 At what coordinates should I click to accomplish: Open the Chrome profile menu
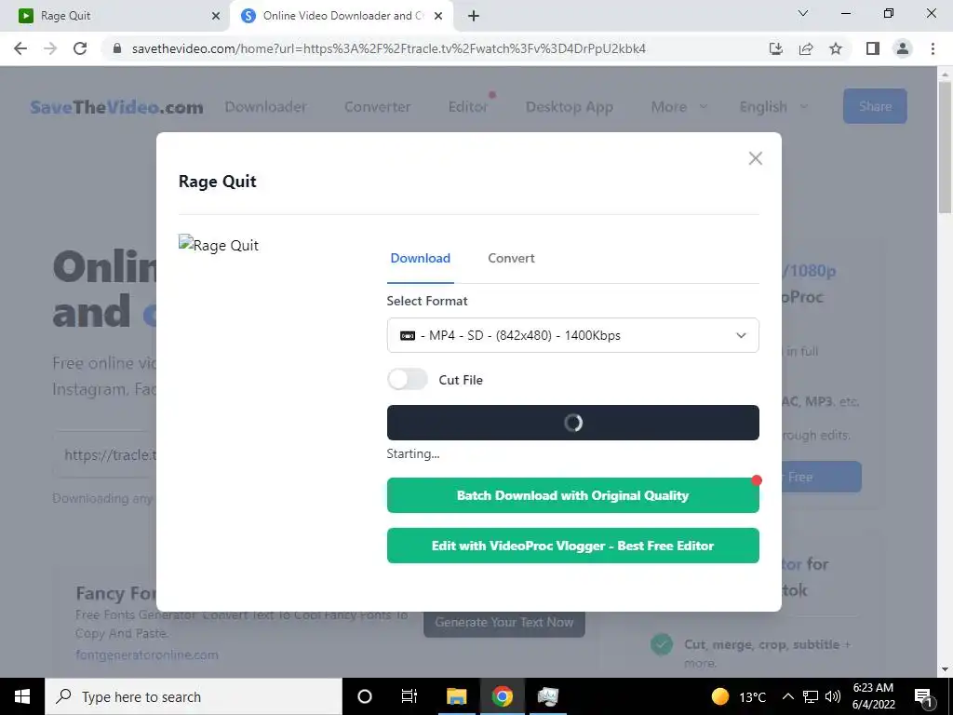903,48
